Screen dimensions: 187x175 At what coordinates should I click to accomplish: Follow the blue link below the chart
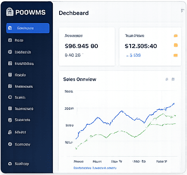(x=95, y=168)
